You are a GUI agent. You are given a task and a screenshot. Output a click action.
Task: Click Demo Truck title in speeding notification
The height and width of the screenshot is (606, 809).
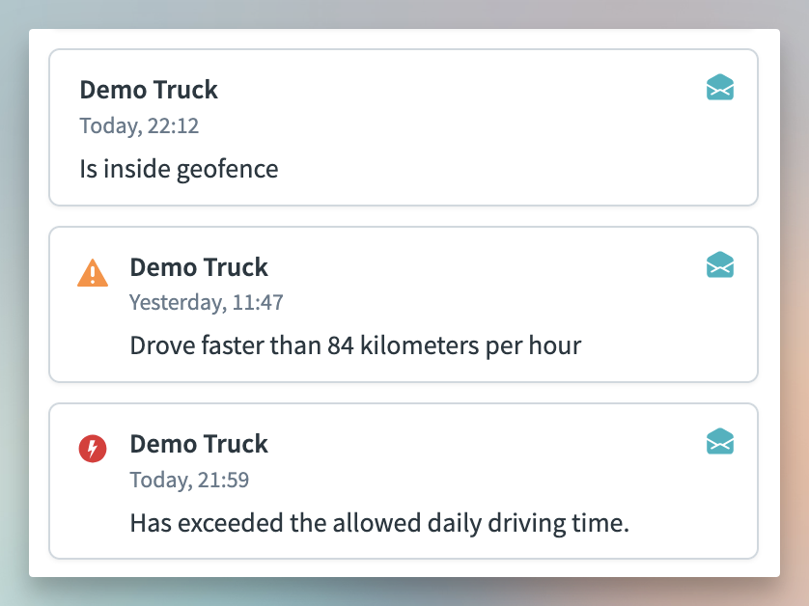coord(199,267)
